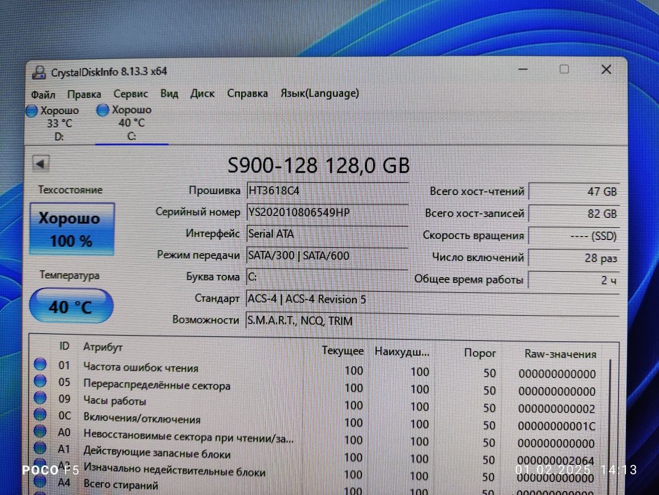Close the CrystalDiskInfo window
Image resolution: width=659 pixels, height=495 pixels.
coord(606,70)
